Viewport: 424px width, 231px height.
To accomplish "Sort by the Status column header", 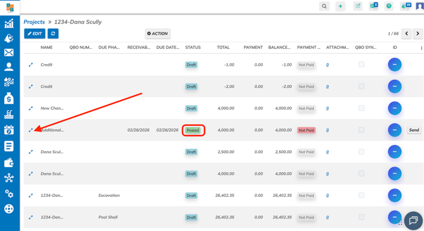I will [x=193, y=47].
